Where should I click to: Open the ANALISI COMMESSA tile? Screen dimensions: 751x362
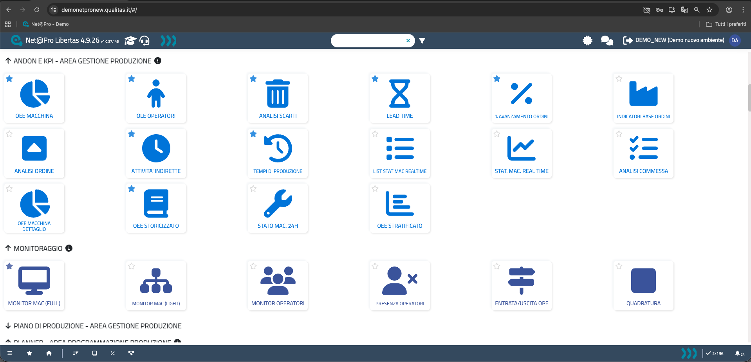(643, 153)
